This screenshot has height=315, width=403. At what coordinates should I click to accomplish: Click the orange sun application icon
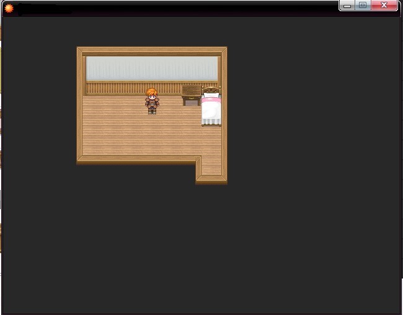point(9,9)
